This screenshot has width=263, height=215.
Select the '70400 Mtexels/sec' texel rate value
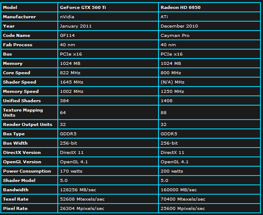183,199
